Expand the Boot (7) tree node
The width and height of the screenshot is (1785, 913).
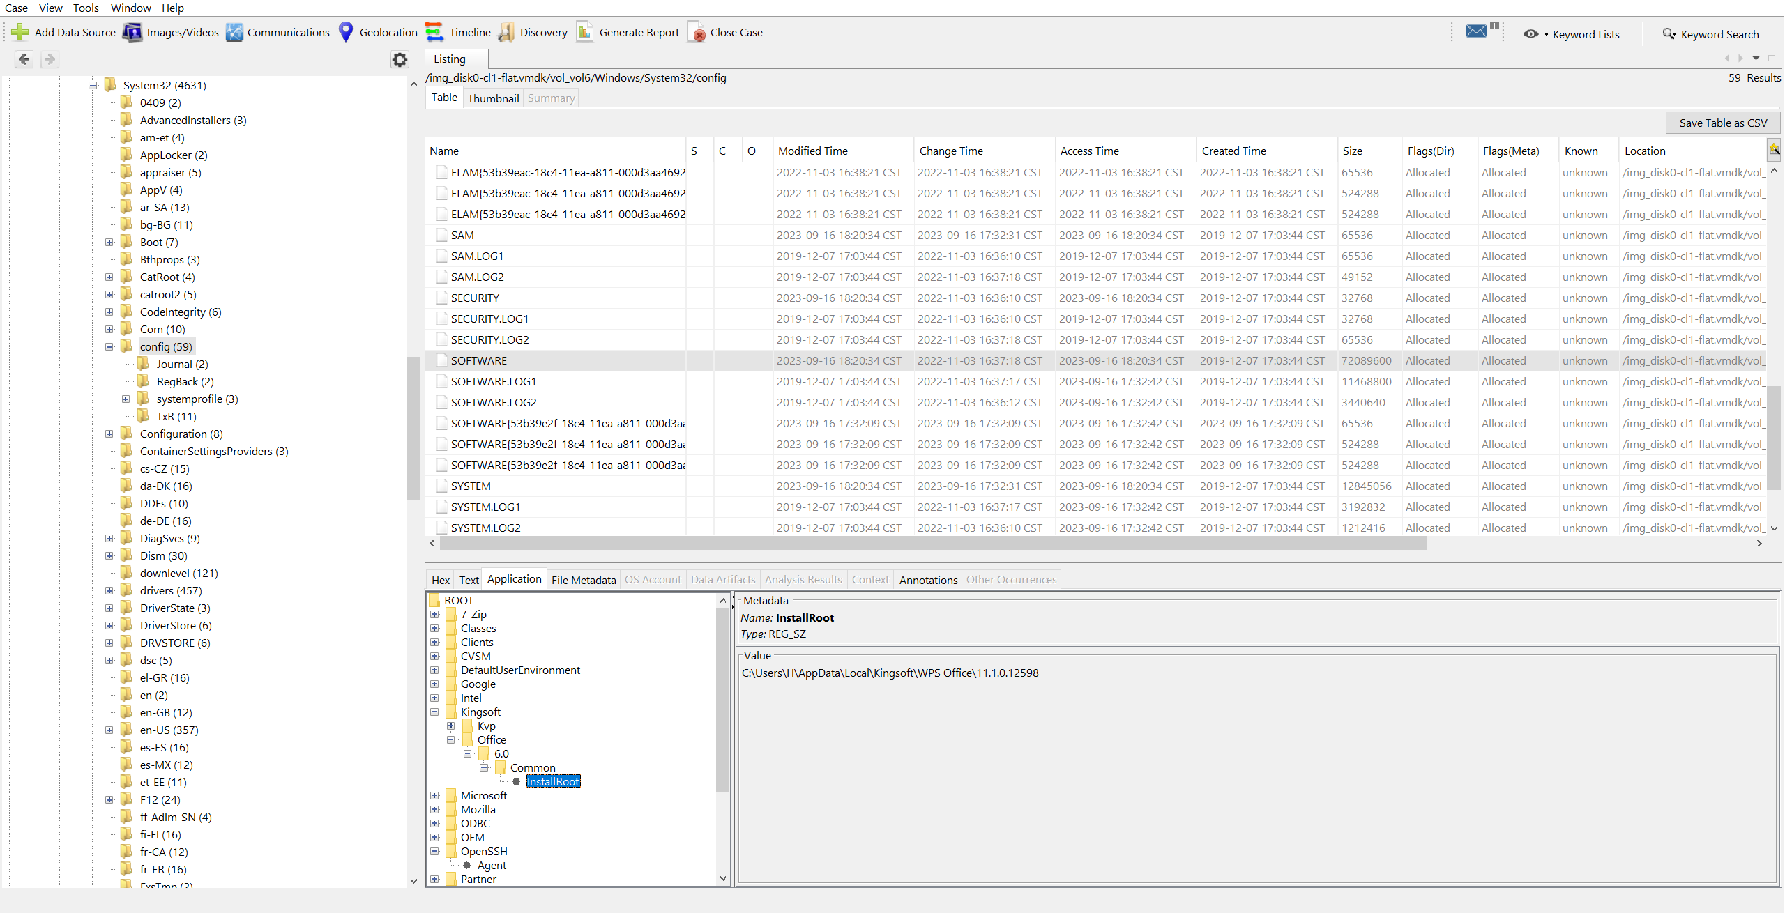(x=109, y=242)
